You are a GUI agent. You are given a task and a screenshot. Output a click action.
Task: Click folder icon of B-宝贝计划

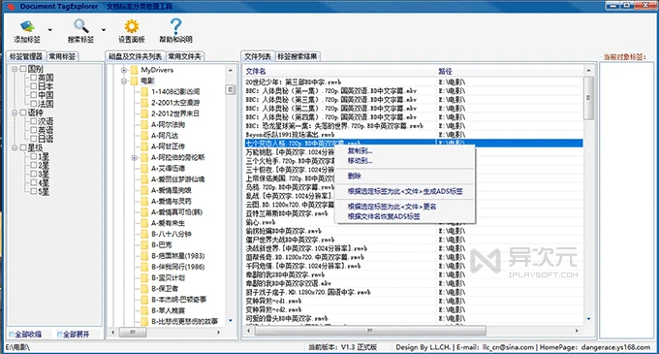(144, 277)
